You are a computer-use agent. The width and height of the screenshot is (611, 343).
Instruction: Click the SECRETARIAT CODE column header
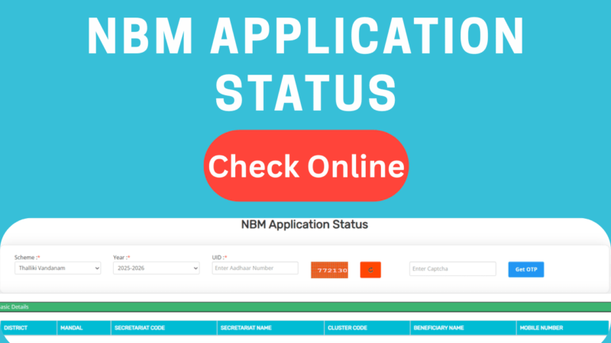click(164, 328)
